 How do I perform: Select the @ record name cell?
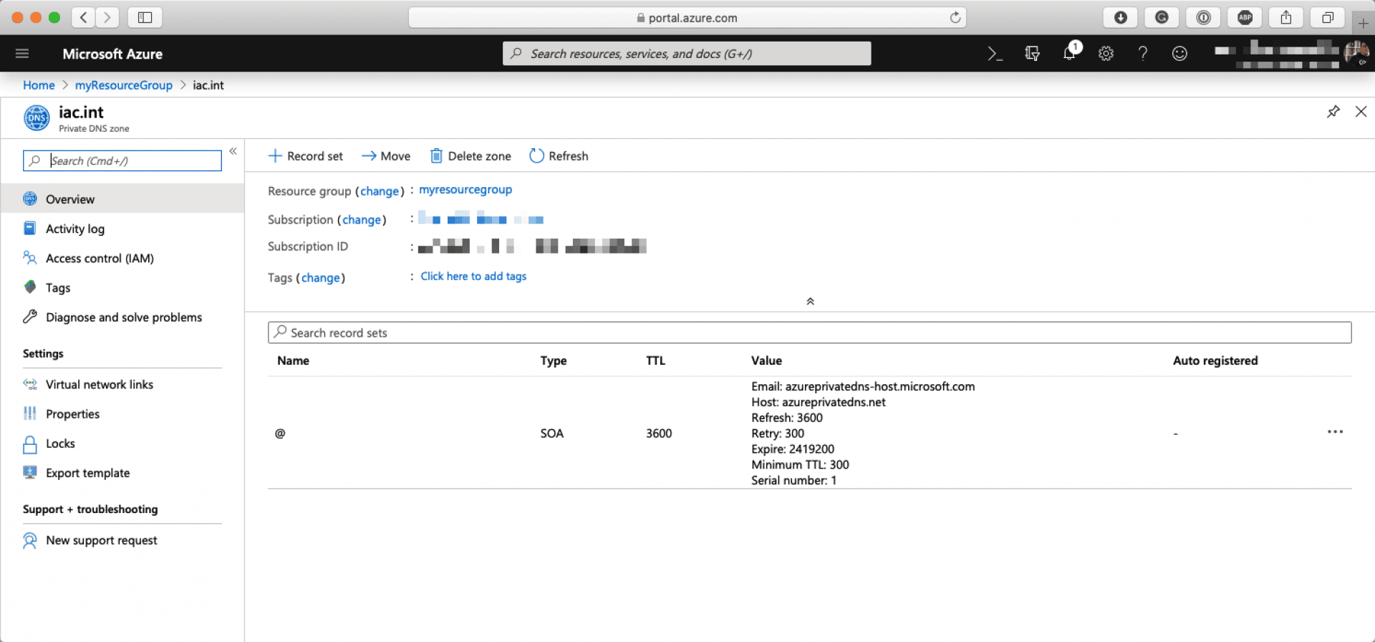coord(280,433)
